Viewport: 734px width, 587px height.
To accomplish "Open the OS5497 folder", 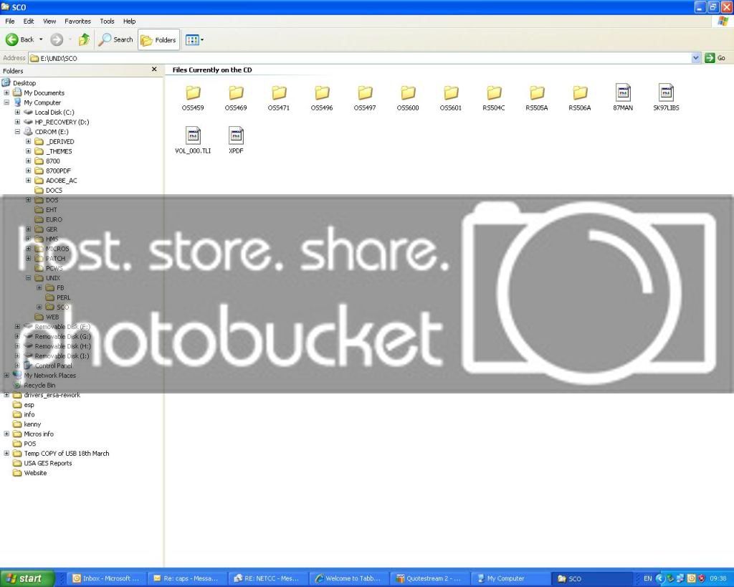I will coord(365,97).
